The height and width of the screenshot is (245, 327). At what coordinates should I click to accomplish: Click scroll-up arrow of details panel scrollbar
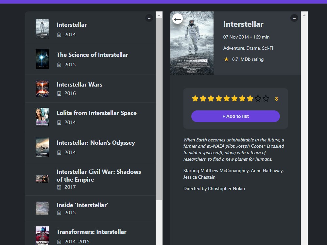[304, 15]
